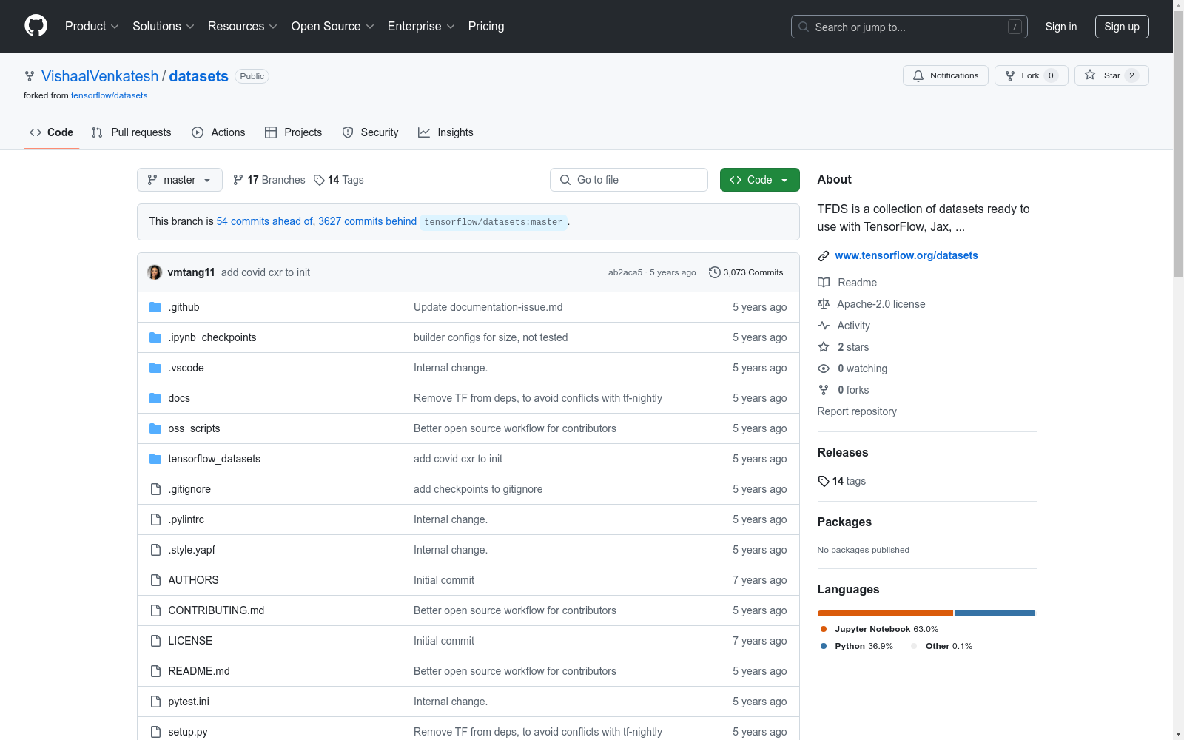Image resolution: width=1184 pixels, height=740 pixels.
Task: Click the pytest.ini file icon
Action: 155,702
